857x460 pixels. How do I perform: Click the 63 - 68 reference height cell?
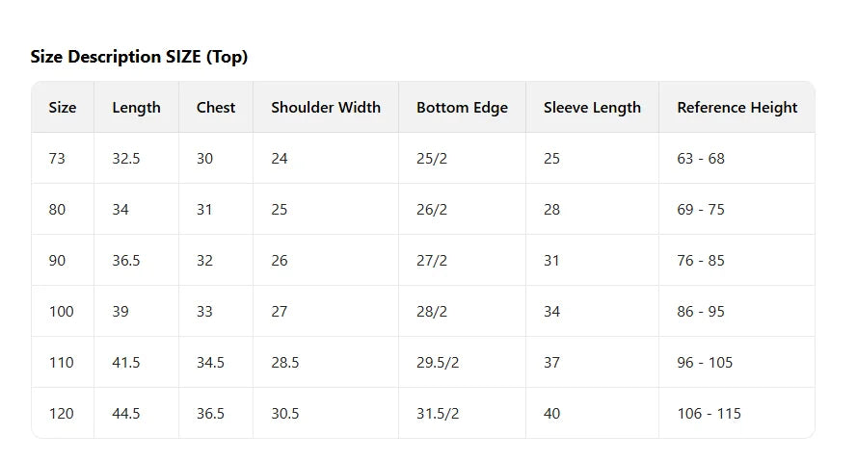[x=701, y=158]
